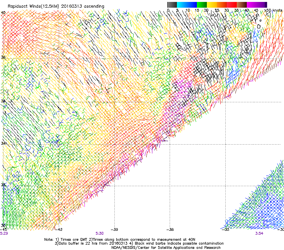284x250 pixels.
Task: Click the '20' label under the color scale
Action: coord(206,10)
